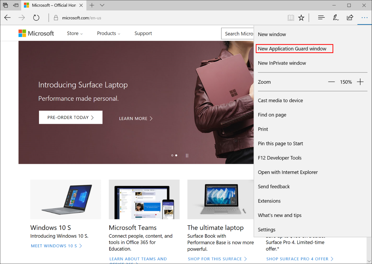Image resolution: width=372 pixels, height=264 pixels.
Task: Open the Hub favorites panel
Action: click(x=321, y=17)
